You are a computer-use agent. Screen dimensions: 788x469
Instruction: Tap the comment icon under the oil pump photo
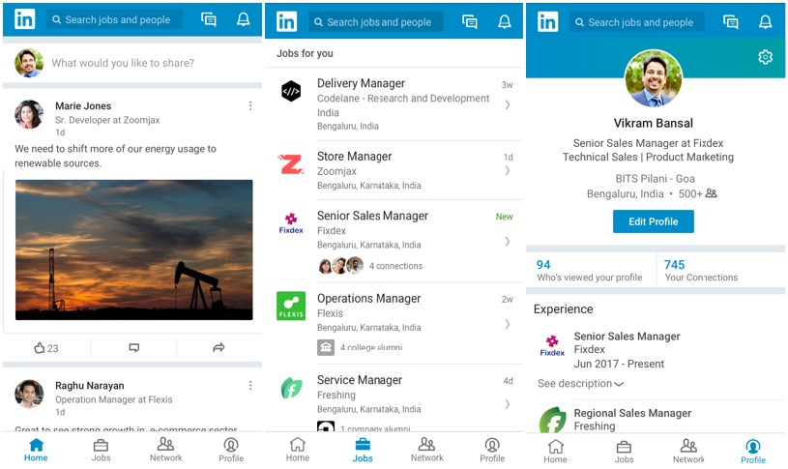pos(134,348)
